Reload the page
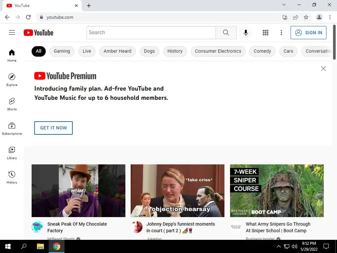 pos(28,17)
